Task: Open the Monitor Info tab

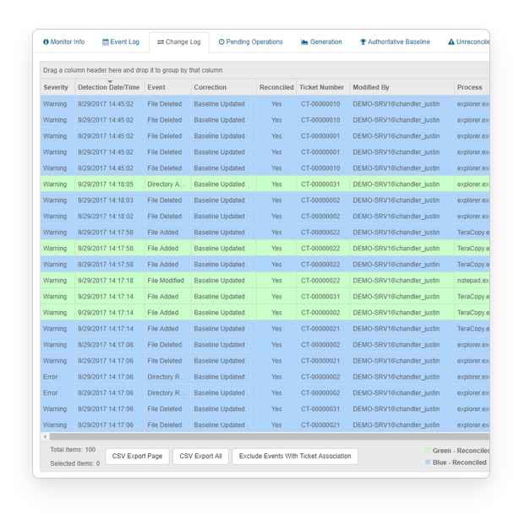Action: pyautogui.click(x=63, y=42)
